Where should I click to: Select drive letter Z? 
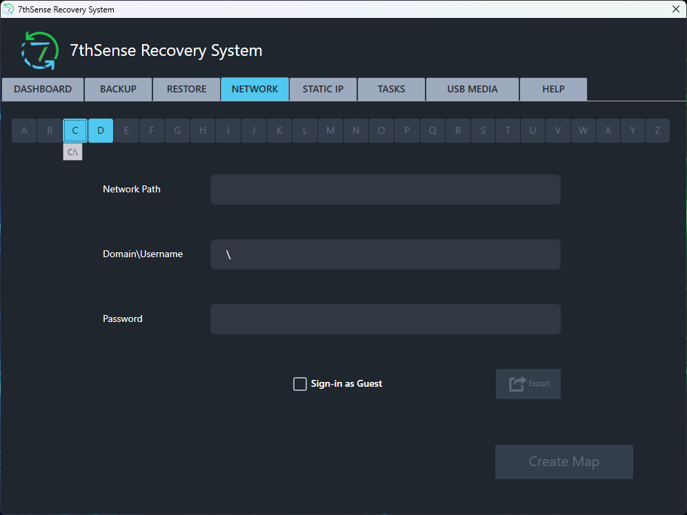[657, 130]
